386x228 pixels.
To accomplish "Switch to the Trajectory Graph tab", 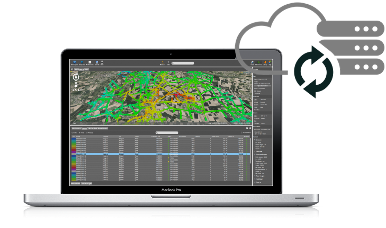I will pyautogui.click(x=92, y=128).
